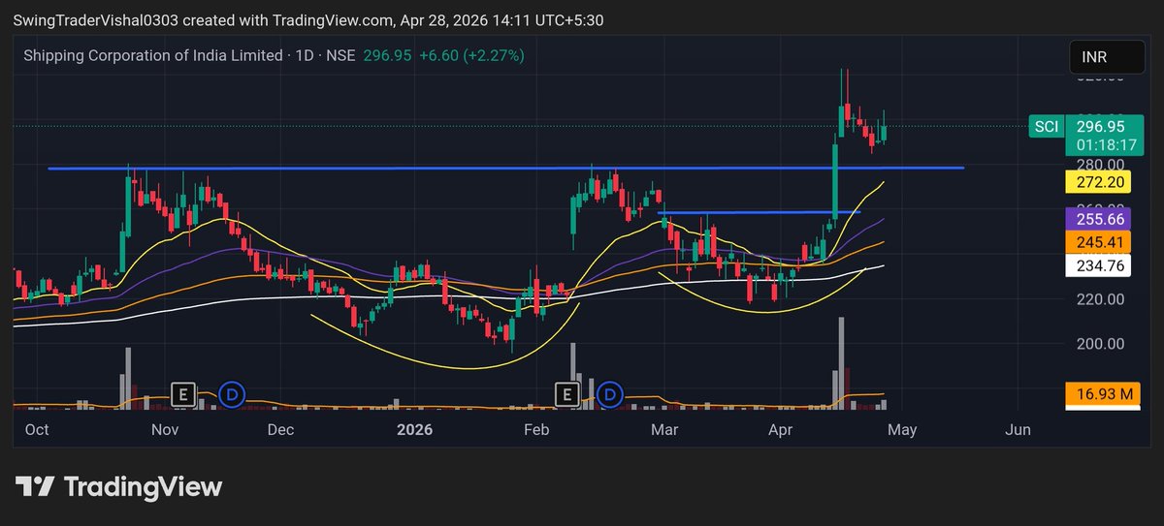This screenshot has height=526, width=1164.
Task: Click the Feb label on time axis
Action: click(x=536, y=429)
